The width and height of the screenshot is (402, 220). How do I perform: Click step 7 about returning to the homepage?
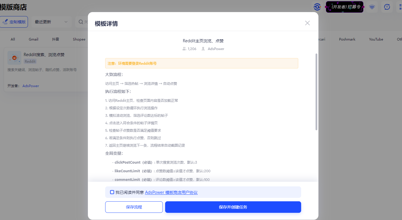145,146
